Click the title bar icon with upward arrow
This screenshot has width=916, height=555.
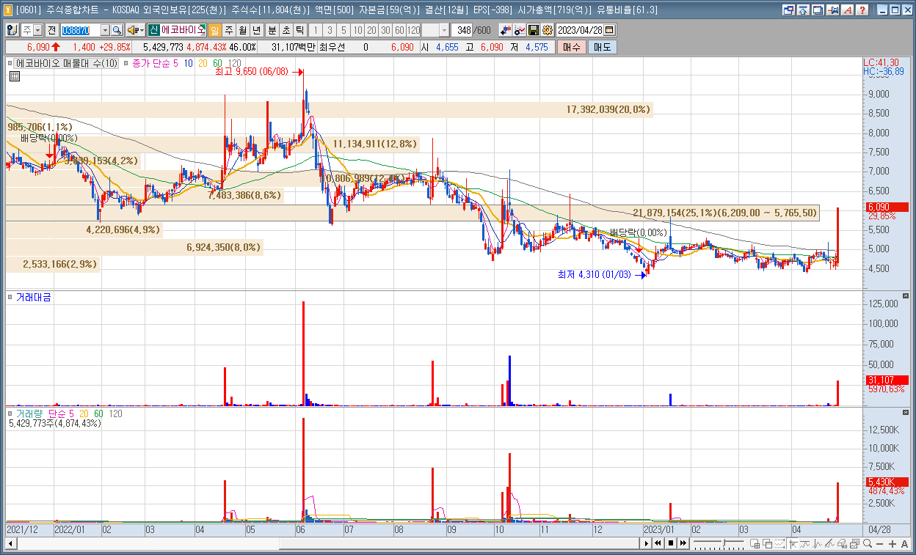pyautogui.click(x=802, y=10)
